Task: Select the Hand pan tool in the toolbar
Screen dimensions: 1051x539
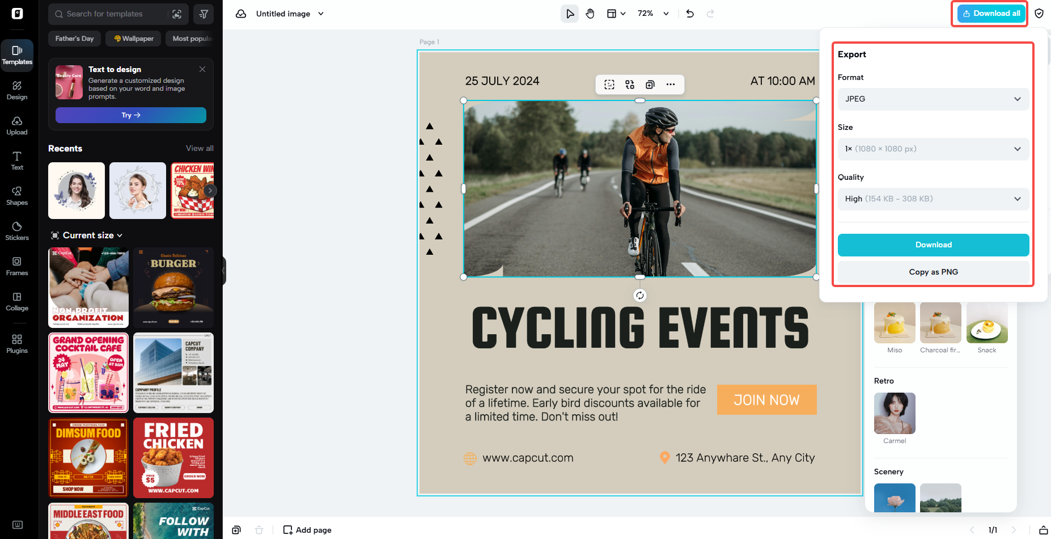Action: tap(590, 13)
